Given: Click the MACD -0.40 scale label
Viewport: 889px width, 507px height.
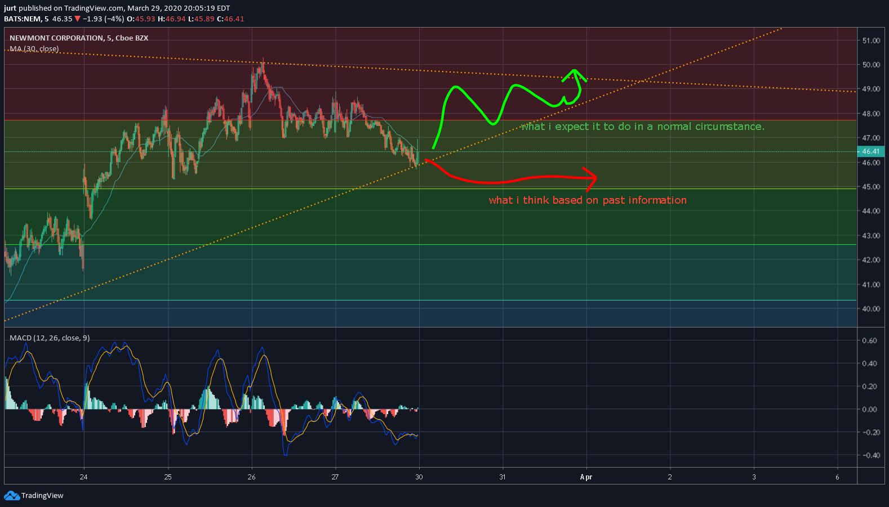Looking at the screenshot, I should point(871,455).
